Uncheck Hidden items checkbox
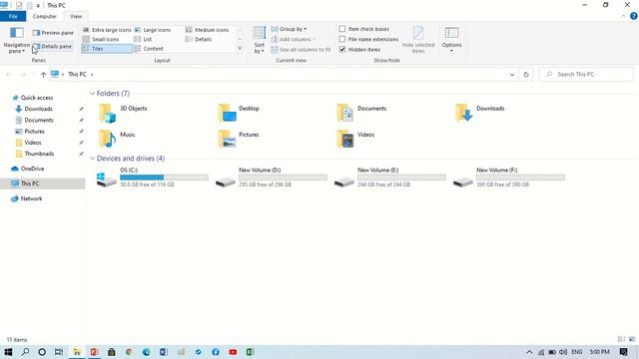This screenshot has width=639, height=359. coord(342,49)
